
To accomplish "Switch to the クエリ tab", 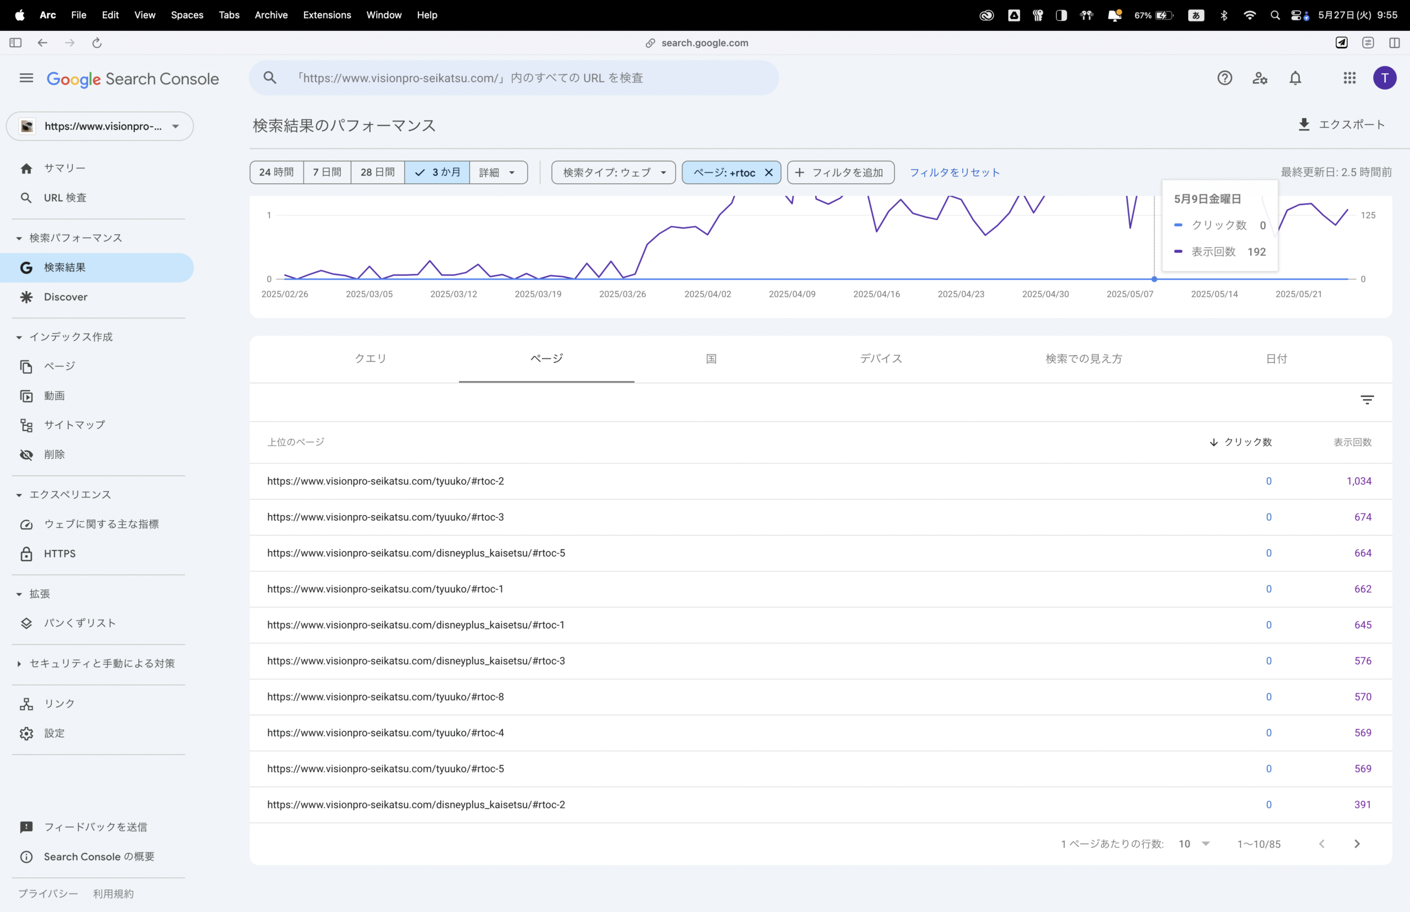I will (371, 359).
